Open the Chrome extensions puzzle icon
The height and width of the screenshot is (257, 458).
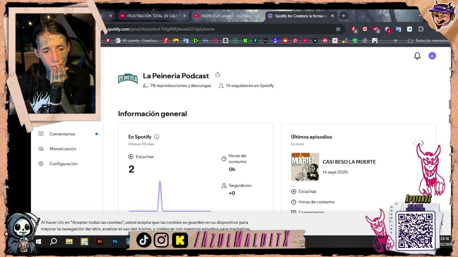[421, 29]
